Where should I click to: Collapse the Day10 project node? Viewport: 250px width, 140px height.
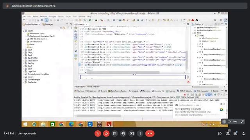click(x=24, y=31)
